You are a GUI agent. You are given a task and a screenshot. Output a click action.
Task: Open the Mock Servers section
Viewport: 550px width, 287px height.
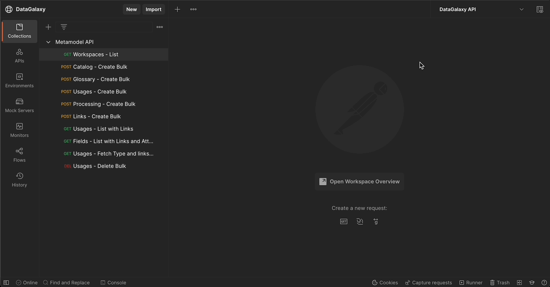tap(19, 105)
